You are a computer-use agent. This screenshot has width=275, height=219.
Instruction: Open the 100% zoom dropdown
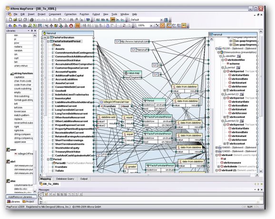coord(151,26)
